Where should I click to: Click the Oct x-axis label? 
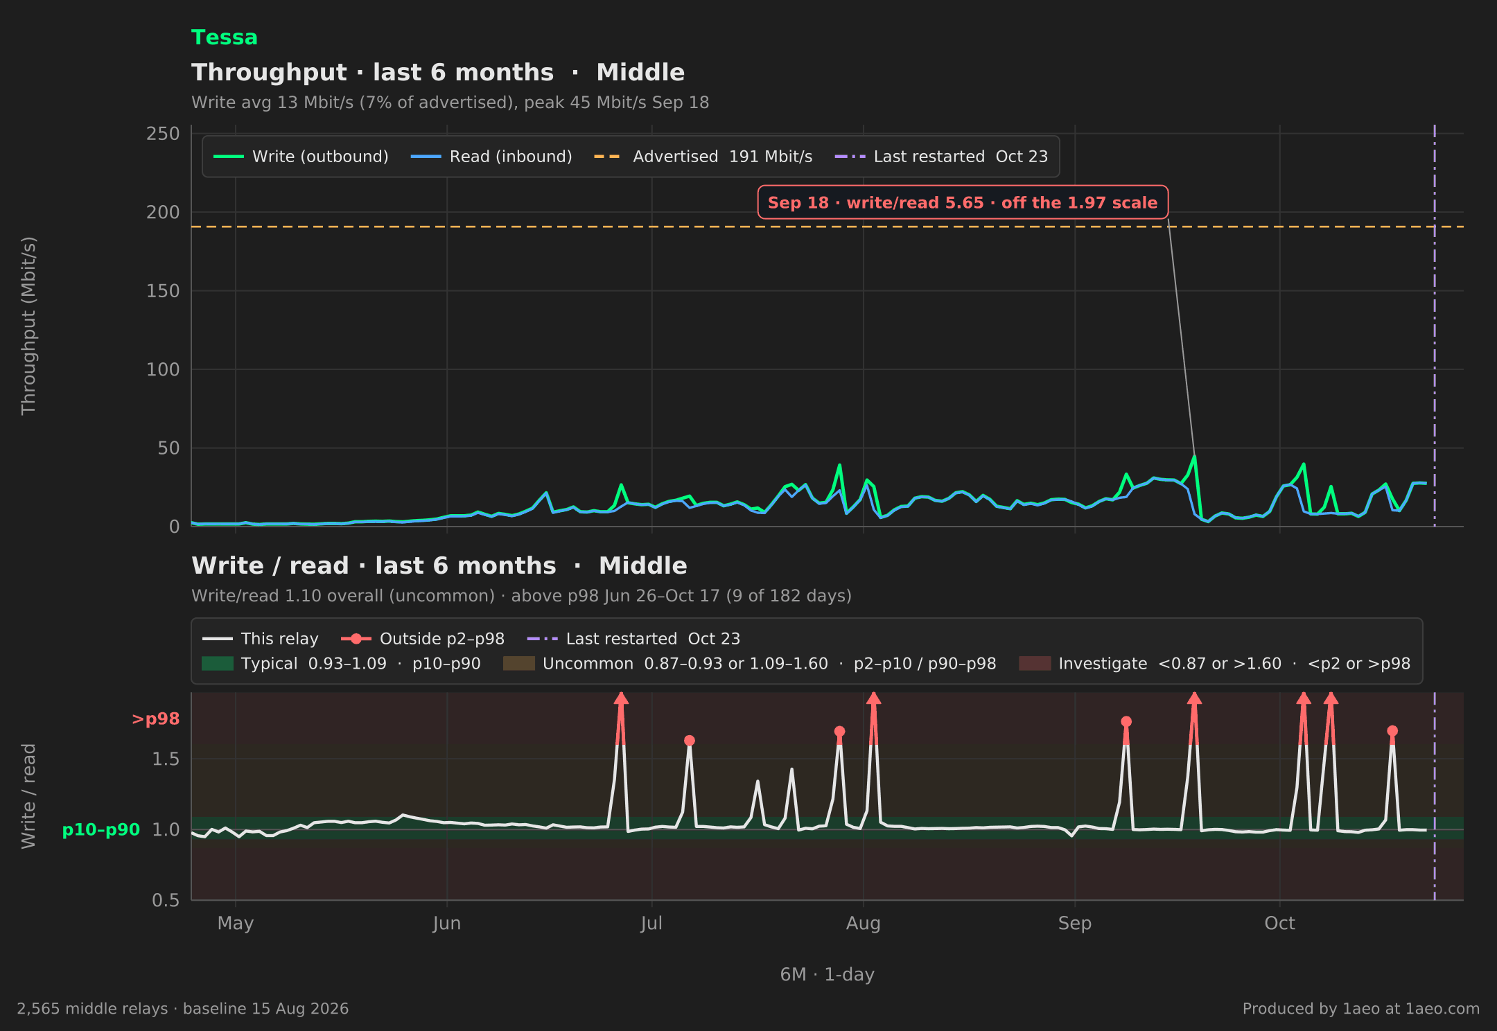1279,924
